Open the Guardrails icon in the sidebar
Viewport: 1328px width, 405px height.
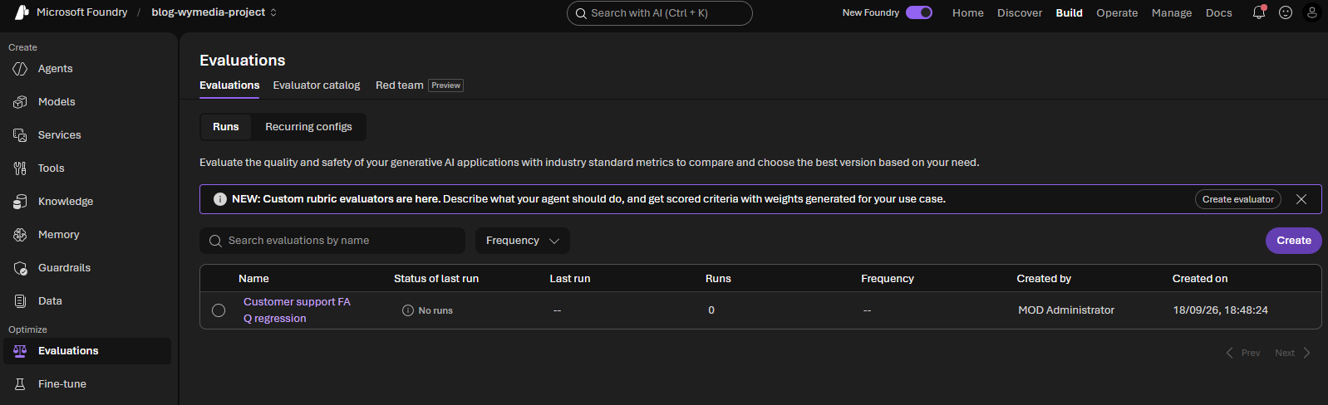[21, 268]
